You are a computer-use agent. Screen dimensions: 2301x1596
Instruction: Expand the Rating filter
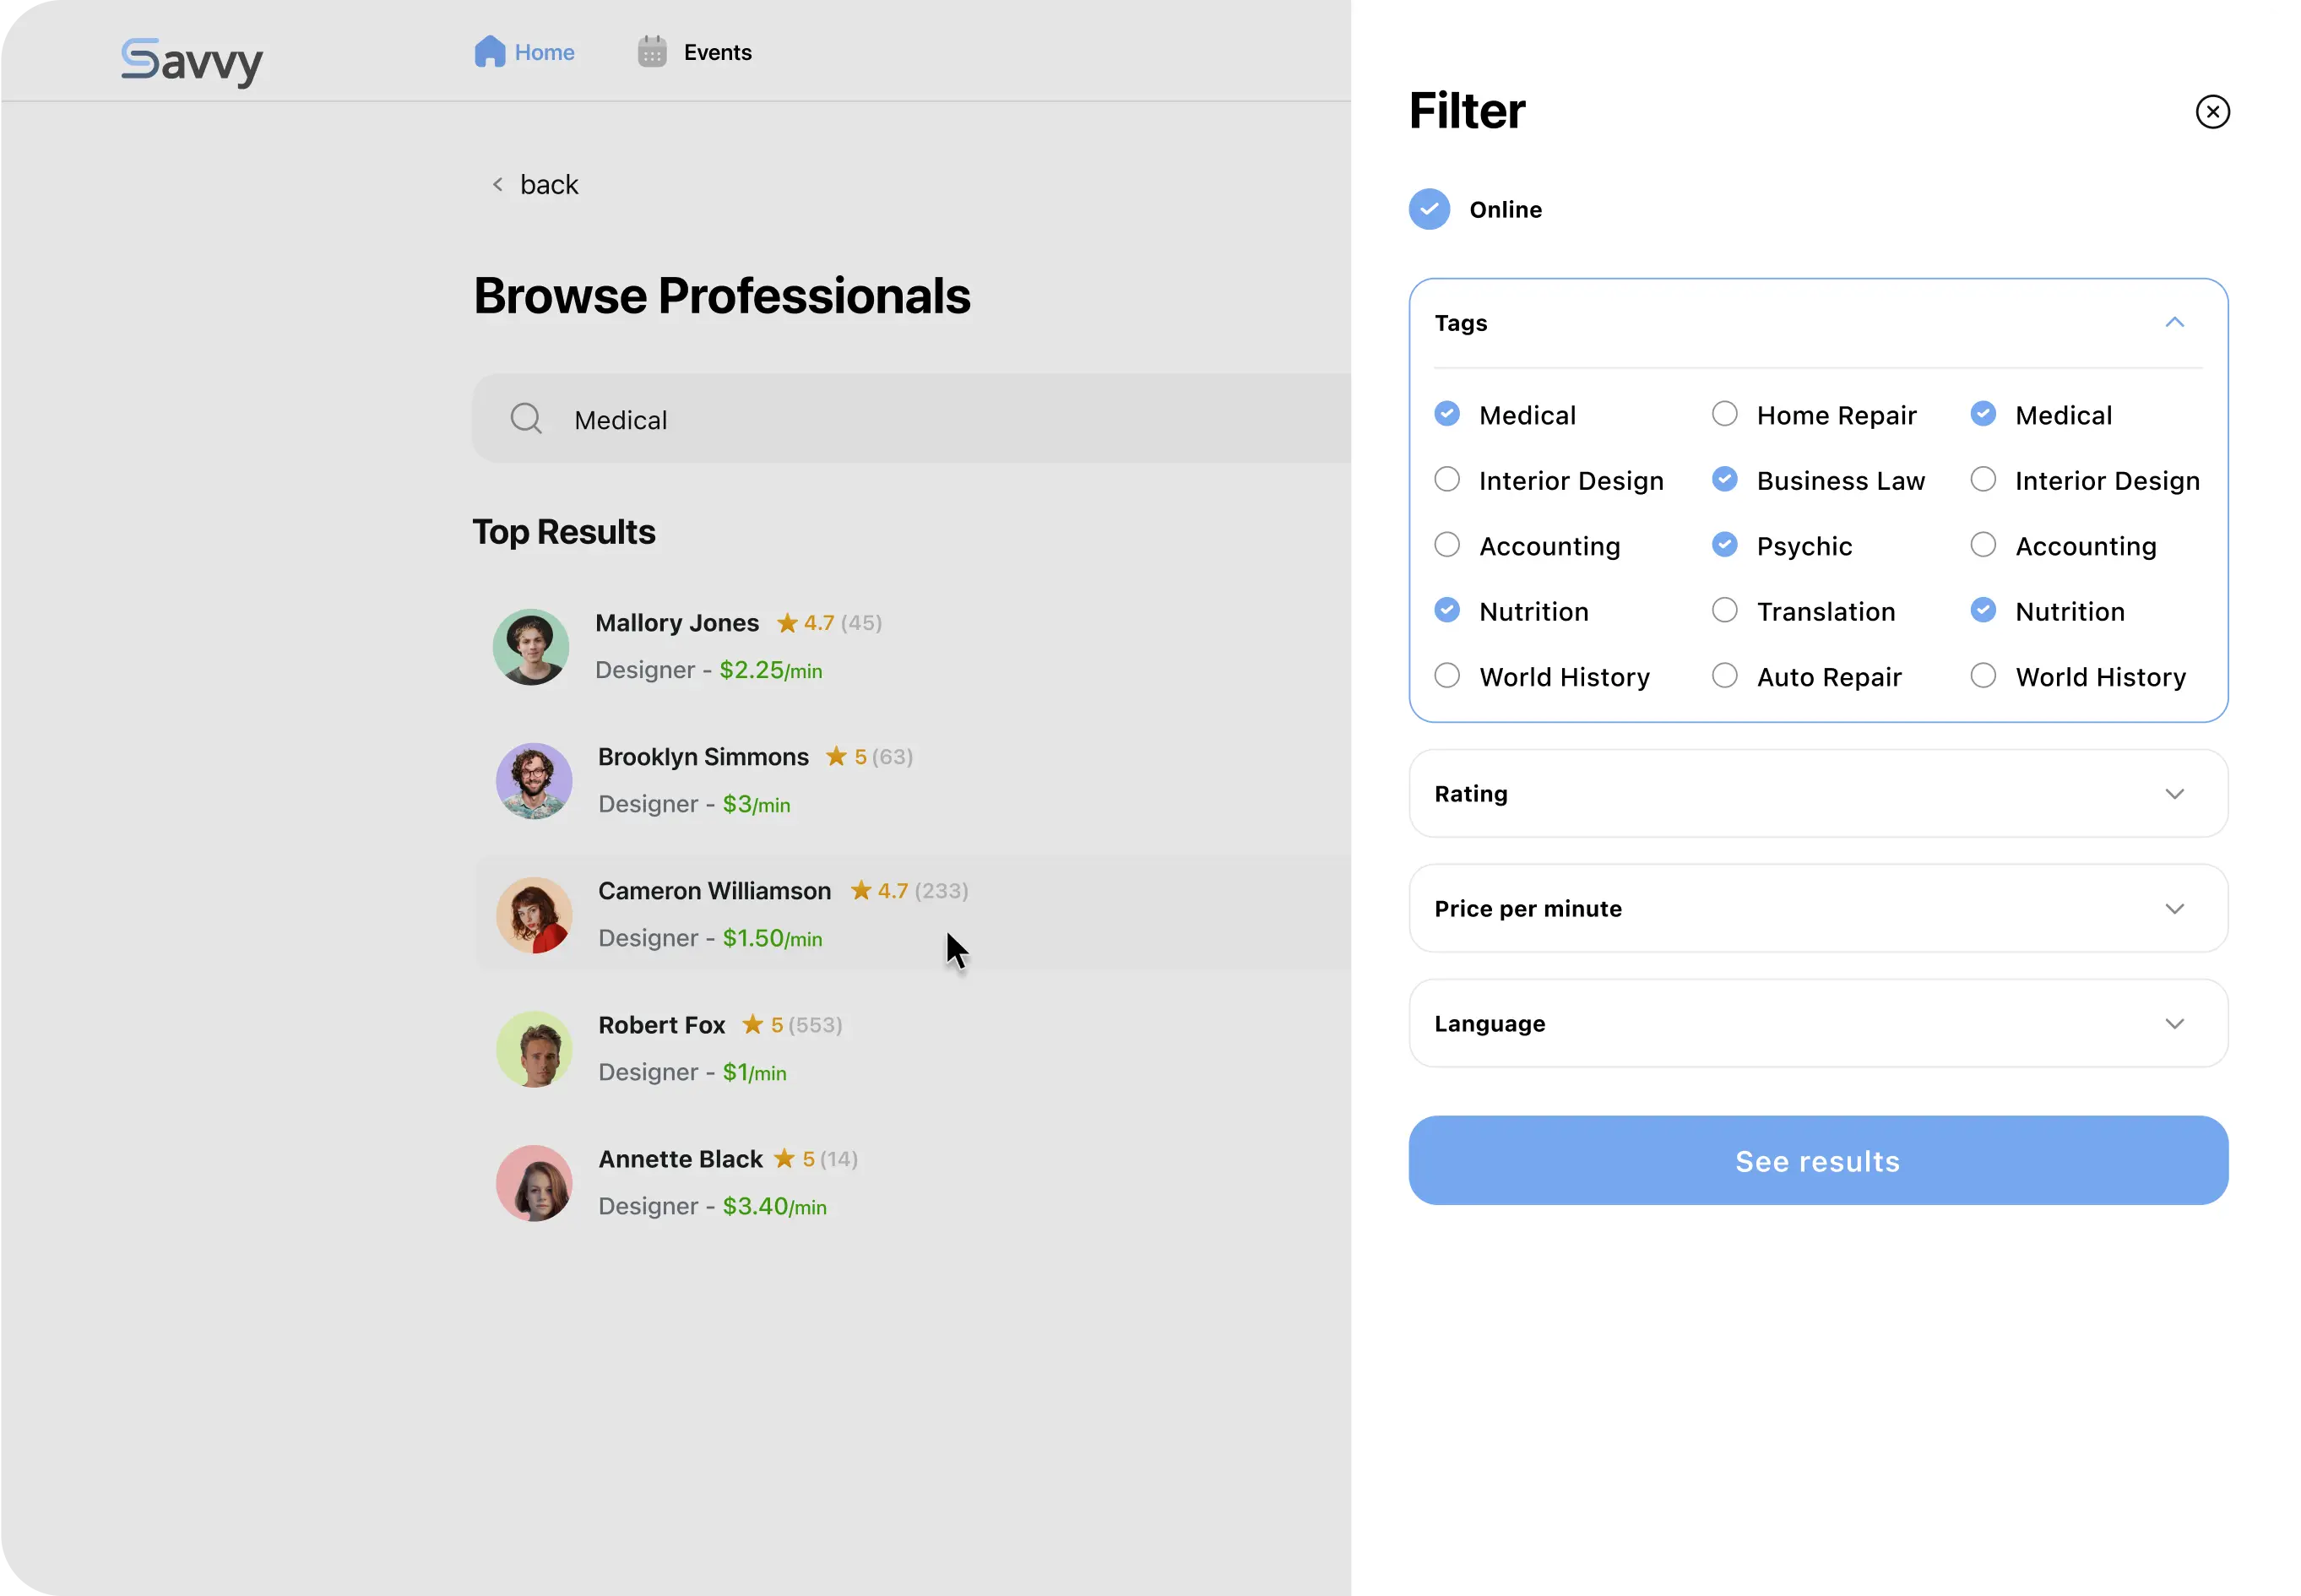point(2174,794)
